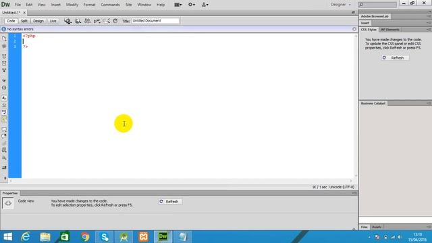Click Select Parent Tag icon
Screen dimensions: 432x243
[x=4, y=80]
